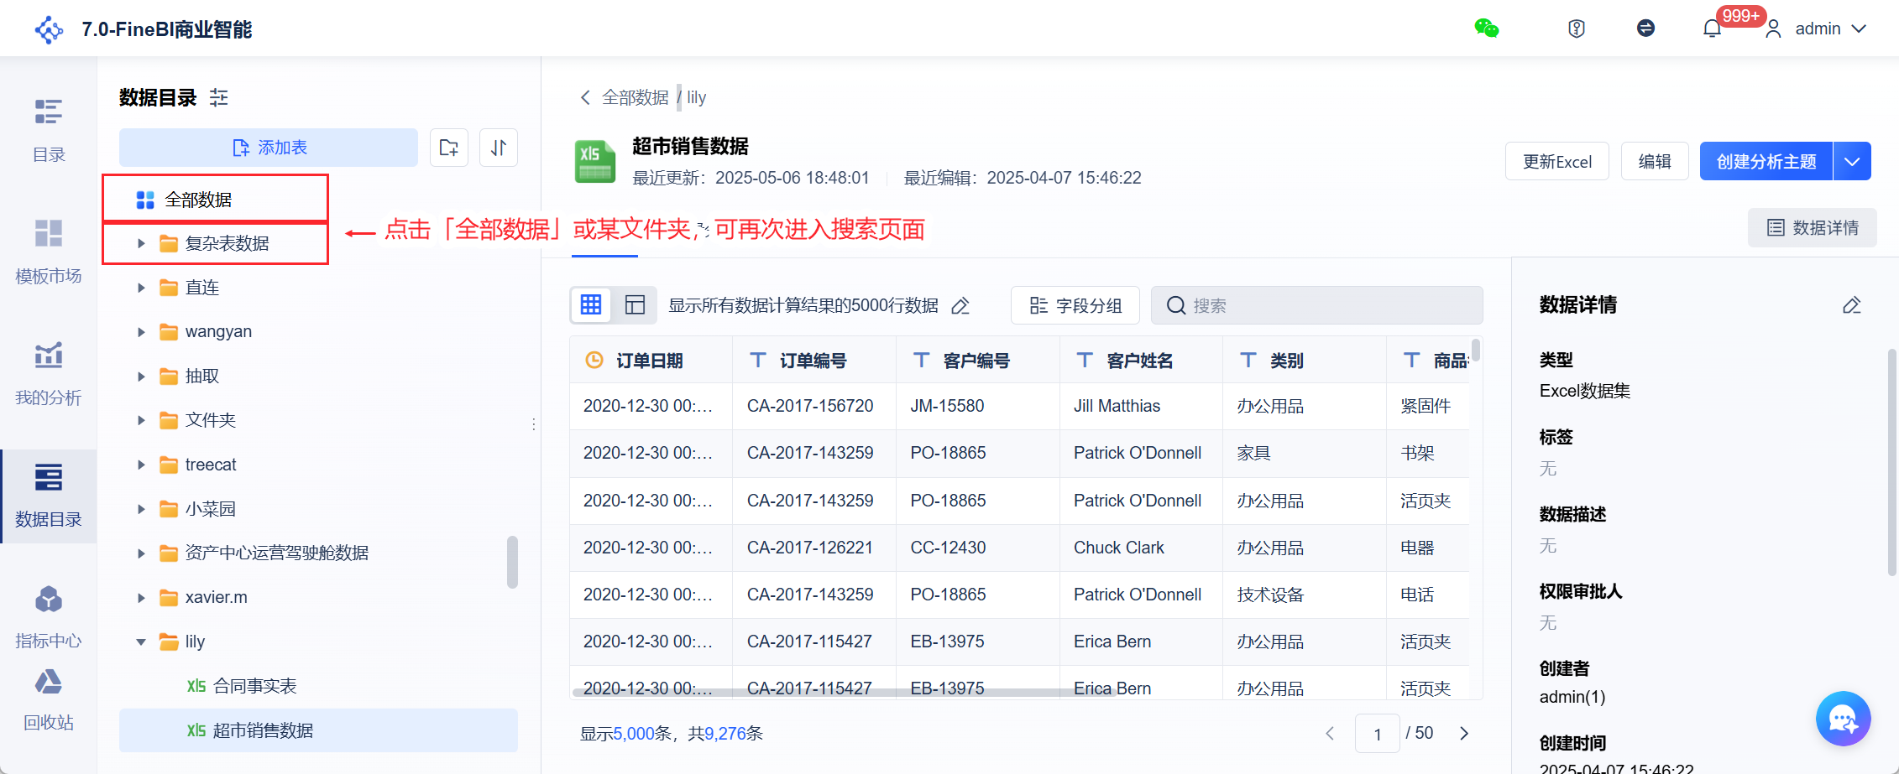Open data catalog filter settings icon

pos(219,97)
